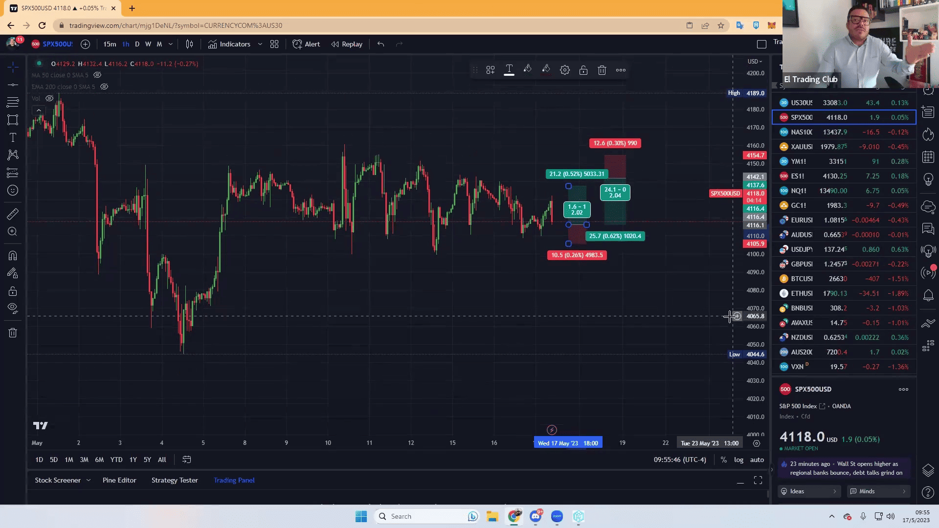Open the patterns drawing tool

point(13,155)
